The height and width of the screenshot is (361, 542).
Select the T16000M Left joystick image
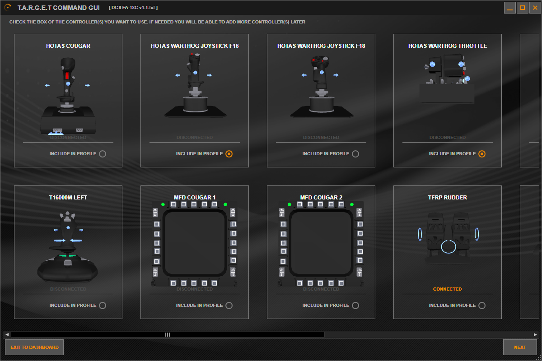[x=68, y=247]
